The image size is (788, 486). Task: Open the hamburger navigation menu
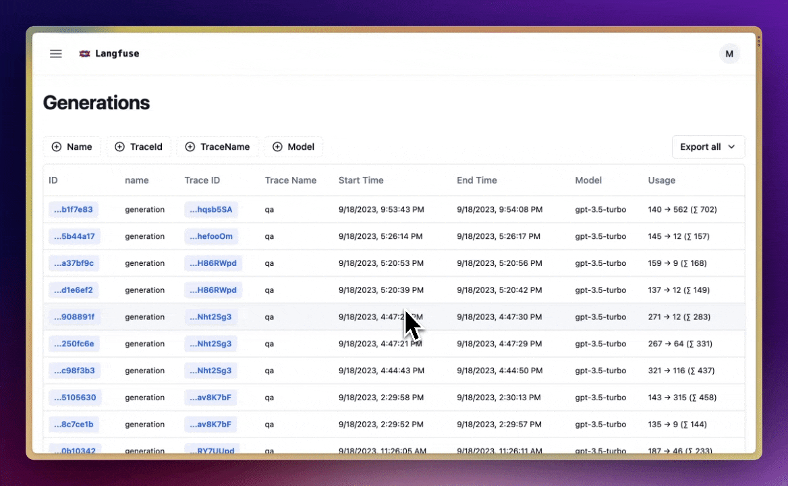(x=56, y=54)
